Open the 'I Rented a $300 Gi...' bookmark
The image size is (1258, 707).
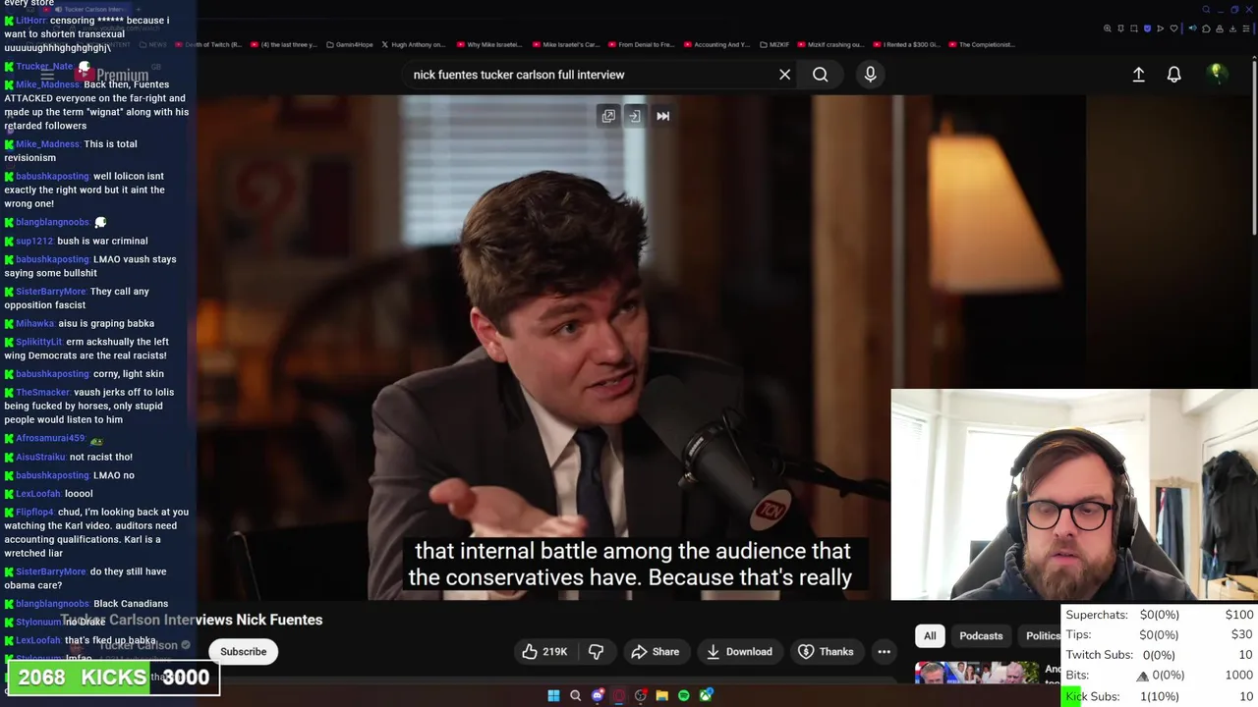pos(906,44)
